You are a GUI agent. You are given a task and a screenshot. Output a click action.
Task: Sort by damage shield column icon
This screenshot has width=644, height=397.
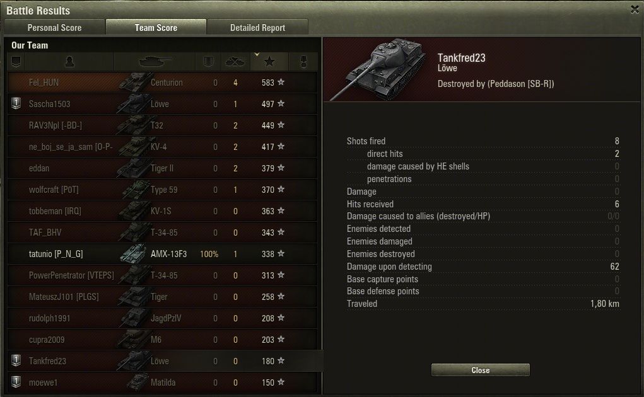pos(208,62)
